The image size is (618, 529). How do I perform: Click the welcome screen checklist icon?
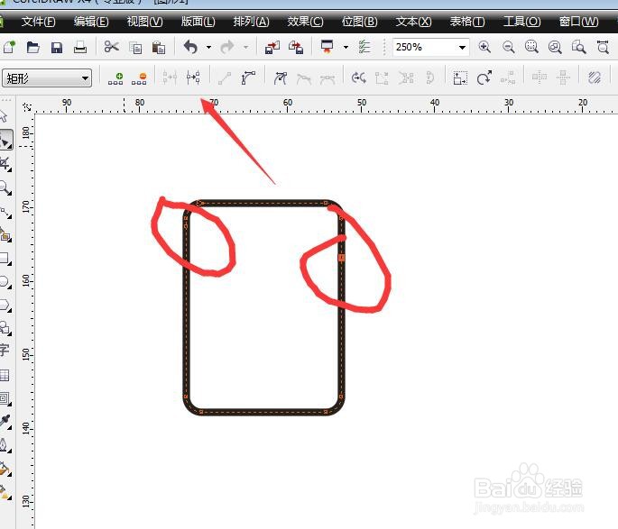pos(364,47)
